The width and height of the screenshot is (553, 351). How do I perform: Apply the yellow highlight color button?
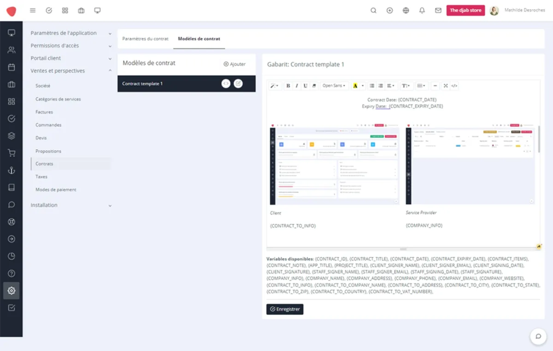355,86
